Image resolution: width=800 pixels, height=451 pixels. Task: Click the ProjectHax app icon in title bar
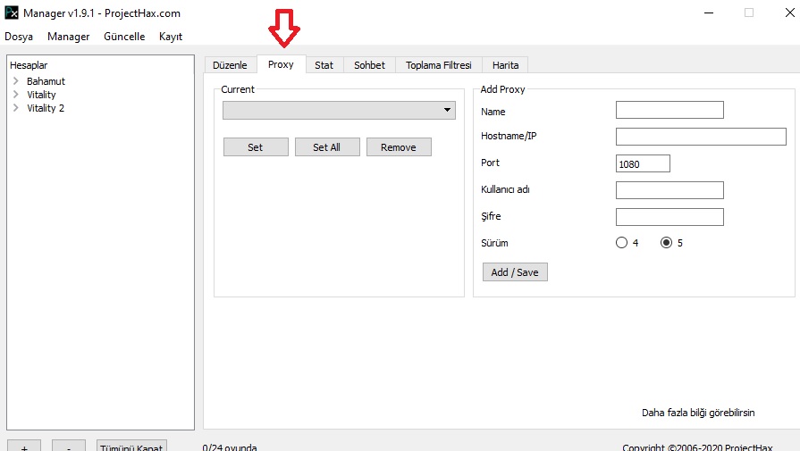click(12, 13)
